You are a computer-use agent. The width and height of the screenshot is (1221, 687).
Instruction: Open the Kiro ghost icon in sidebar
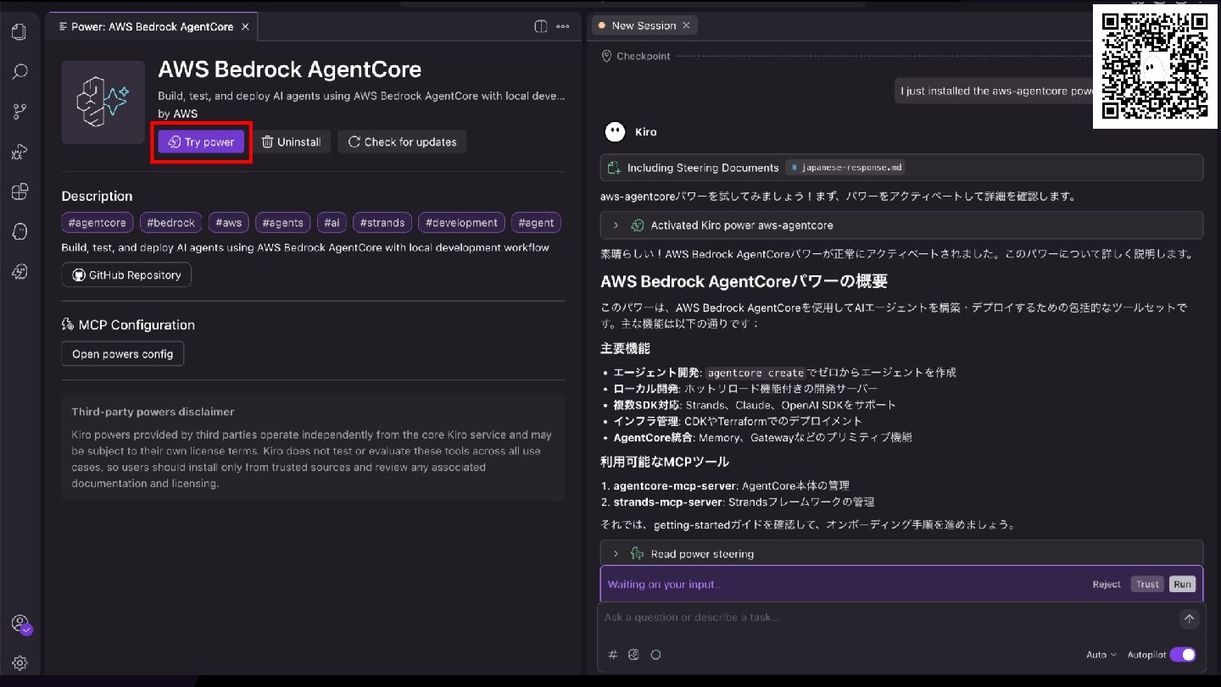[x=20, y=231]
